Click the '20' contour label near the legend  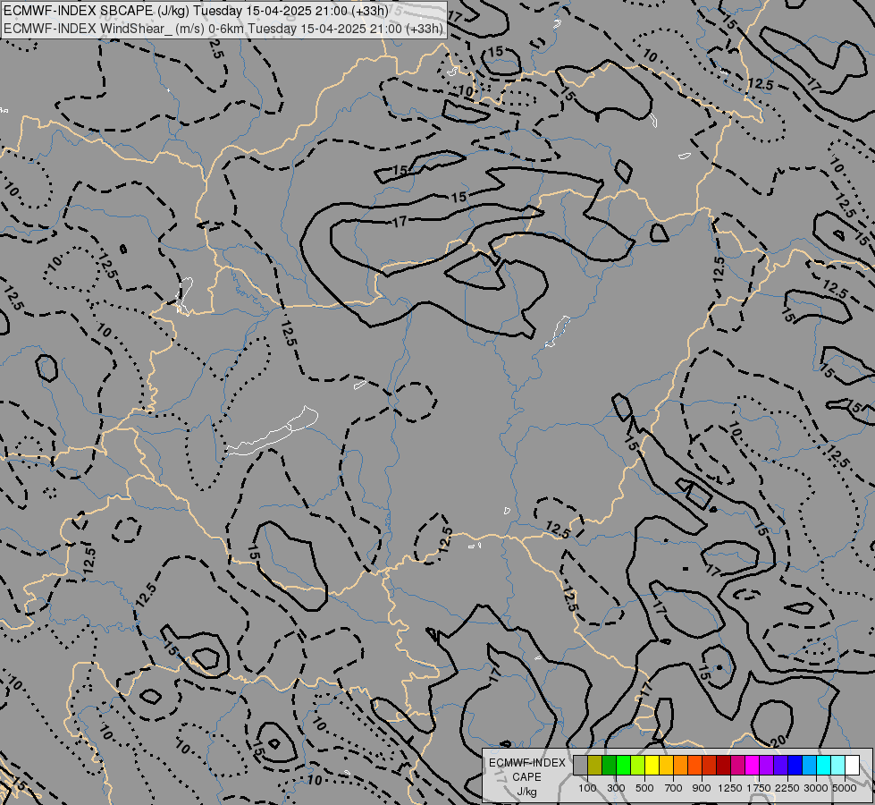tap(779, 741)
